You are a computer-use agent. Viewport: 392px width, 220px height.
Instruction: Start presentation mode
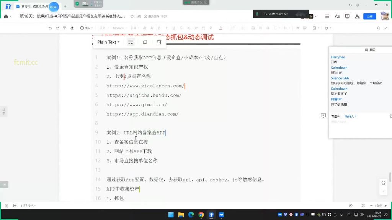(x=347, y=16)
